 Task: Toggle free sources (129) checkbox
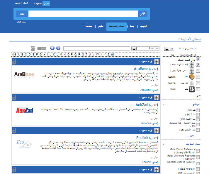[198, 71]
